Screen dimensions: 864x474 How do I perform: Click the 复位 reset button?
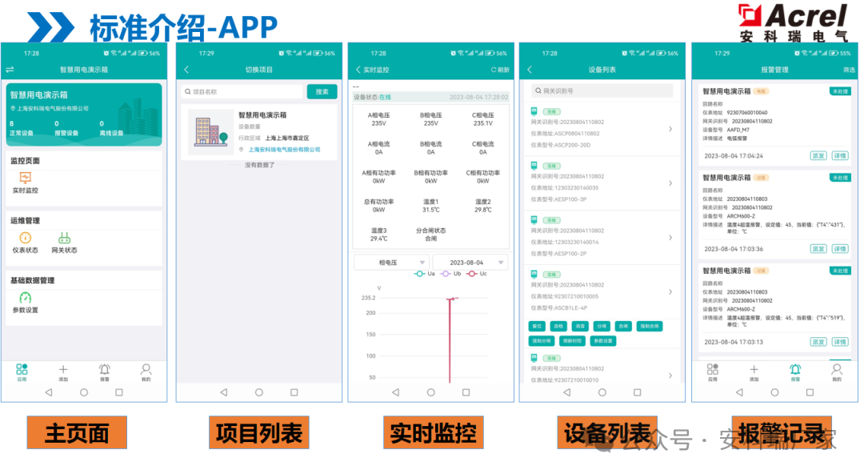[537, 326]
